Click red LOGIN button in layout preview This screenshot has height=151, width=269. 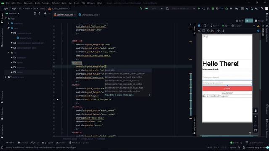(x=227, y=89)
